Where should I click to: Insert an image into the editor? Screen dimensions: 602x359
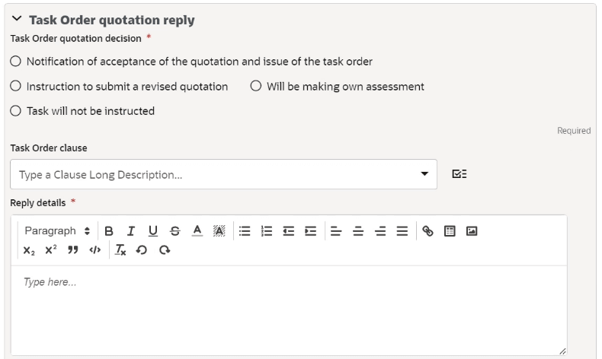pyautogui.click(x=472, y=231)
